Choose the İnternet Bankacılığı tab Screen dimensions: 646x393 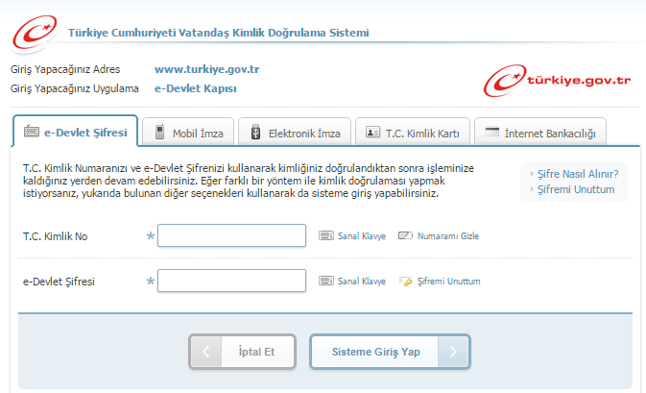[x=540, y=132]
